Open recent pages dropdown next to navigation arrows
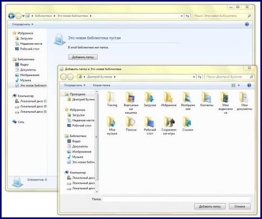 point(23,16)
